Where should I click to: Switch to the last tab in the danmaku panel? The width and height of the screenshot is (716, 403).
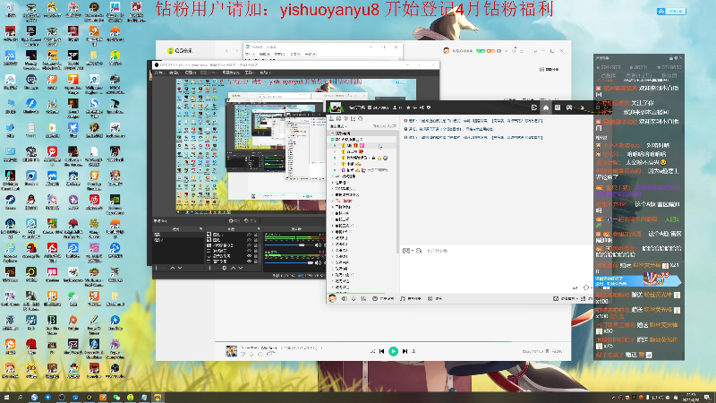(x=669, y=76)
